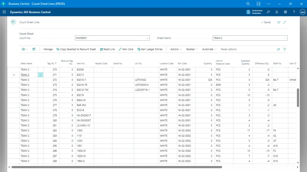
Task: Click Fewer options
Action: point(228,49)
